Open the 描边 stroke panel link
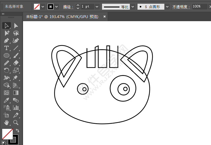Screen dimensions: 211x145 point(68,7)
